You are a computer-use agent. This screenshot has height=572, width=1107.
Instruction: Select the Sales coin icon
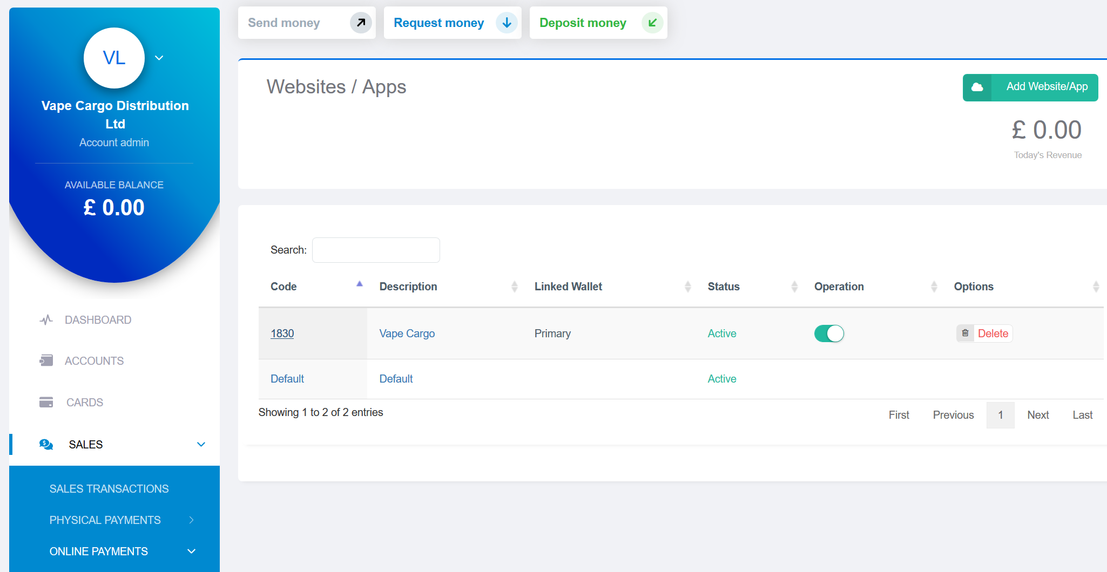(45, 444)
